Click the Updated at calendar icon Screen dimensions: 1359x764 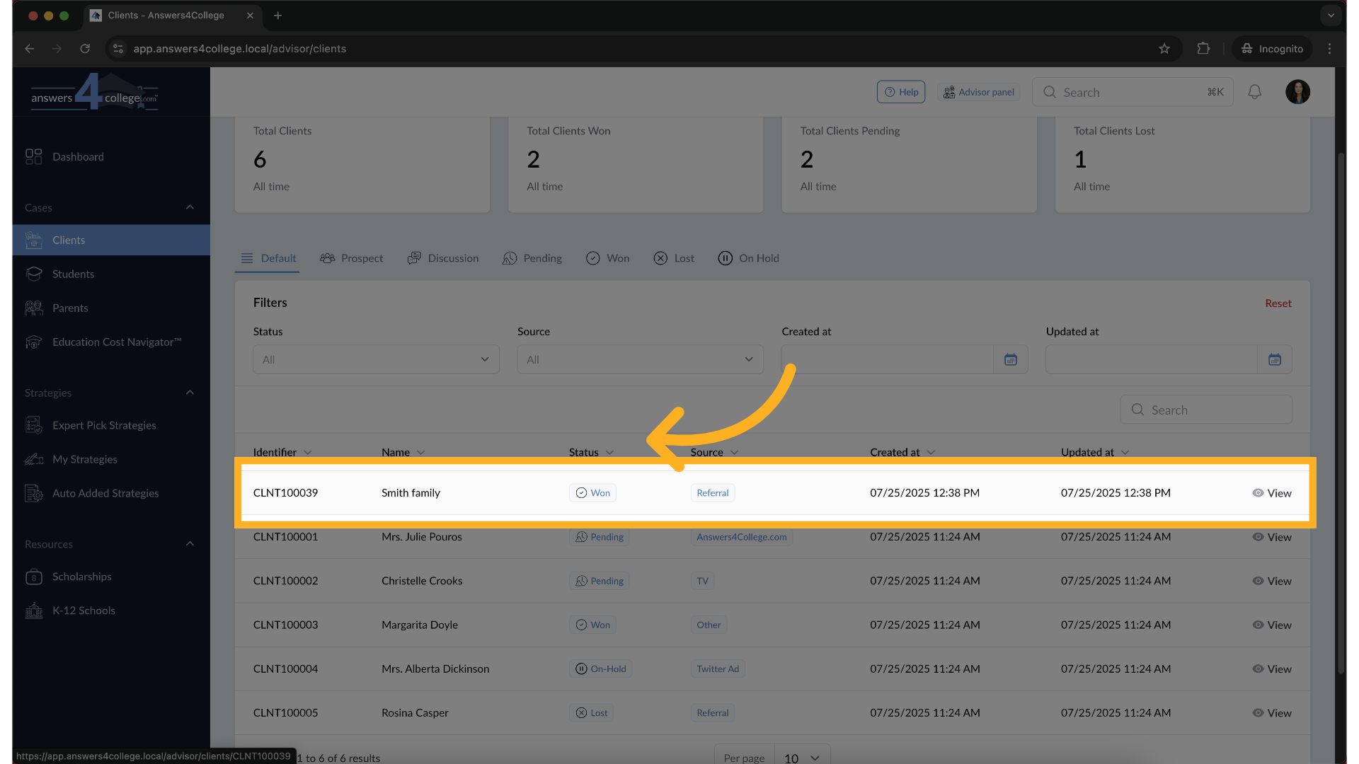(x=1274, y=359)
